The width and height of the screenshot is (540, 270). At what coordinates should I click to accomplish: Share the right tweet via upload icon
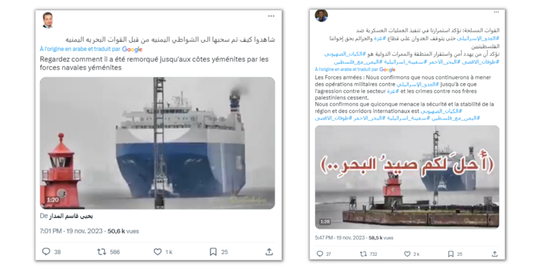[495, 254]
